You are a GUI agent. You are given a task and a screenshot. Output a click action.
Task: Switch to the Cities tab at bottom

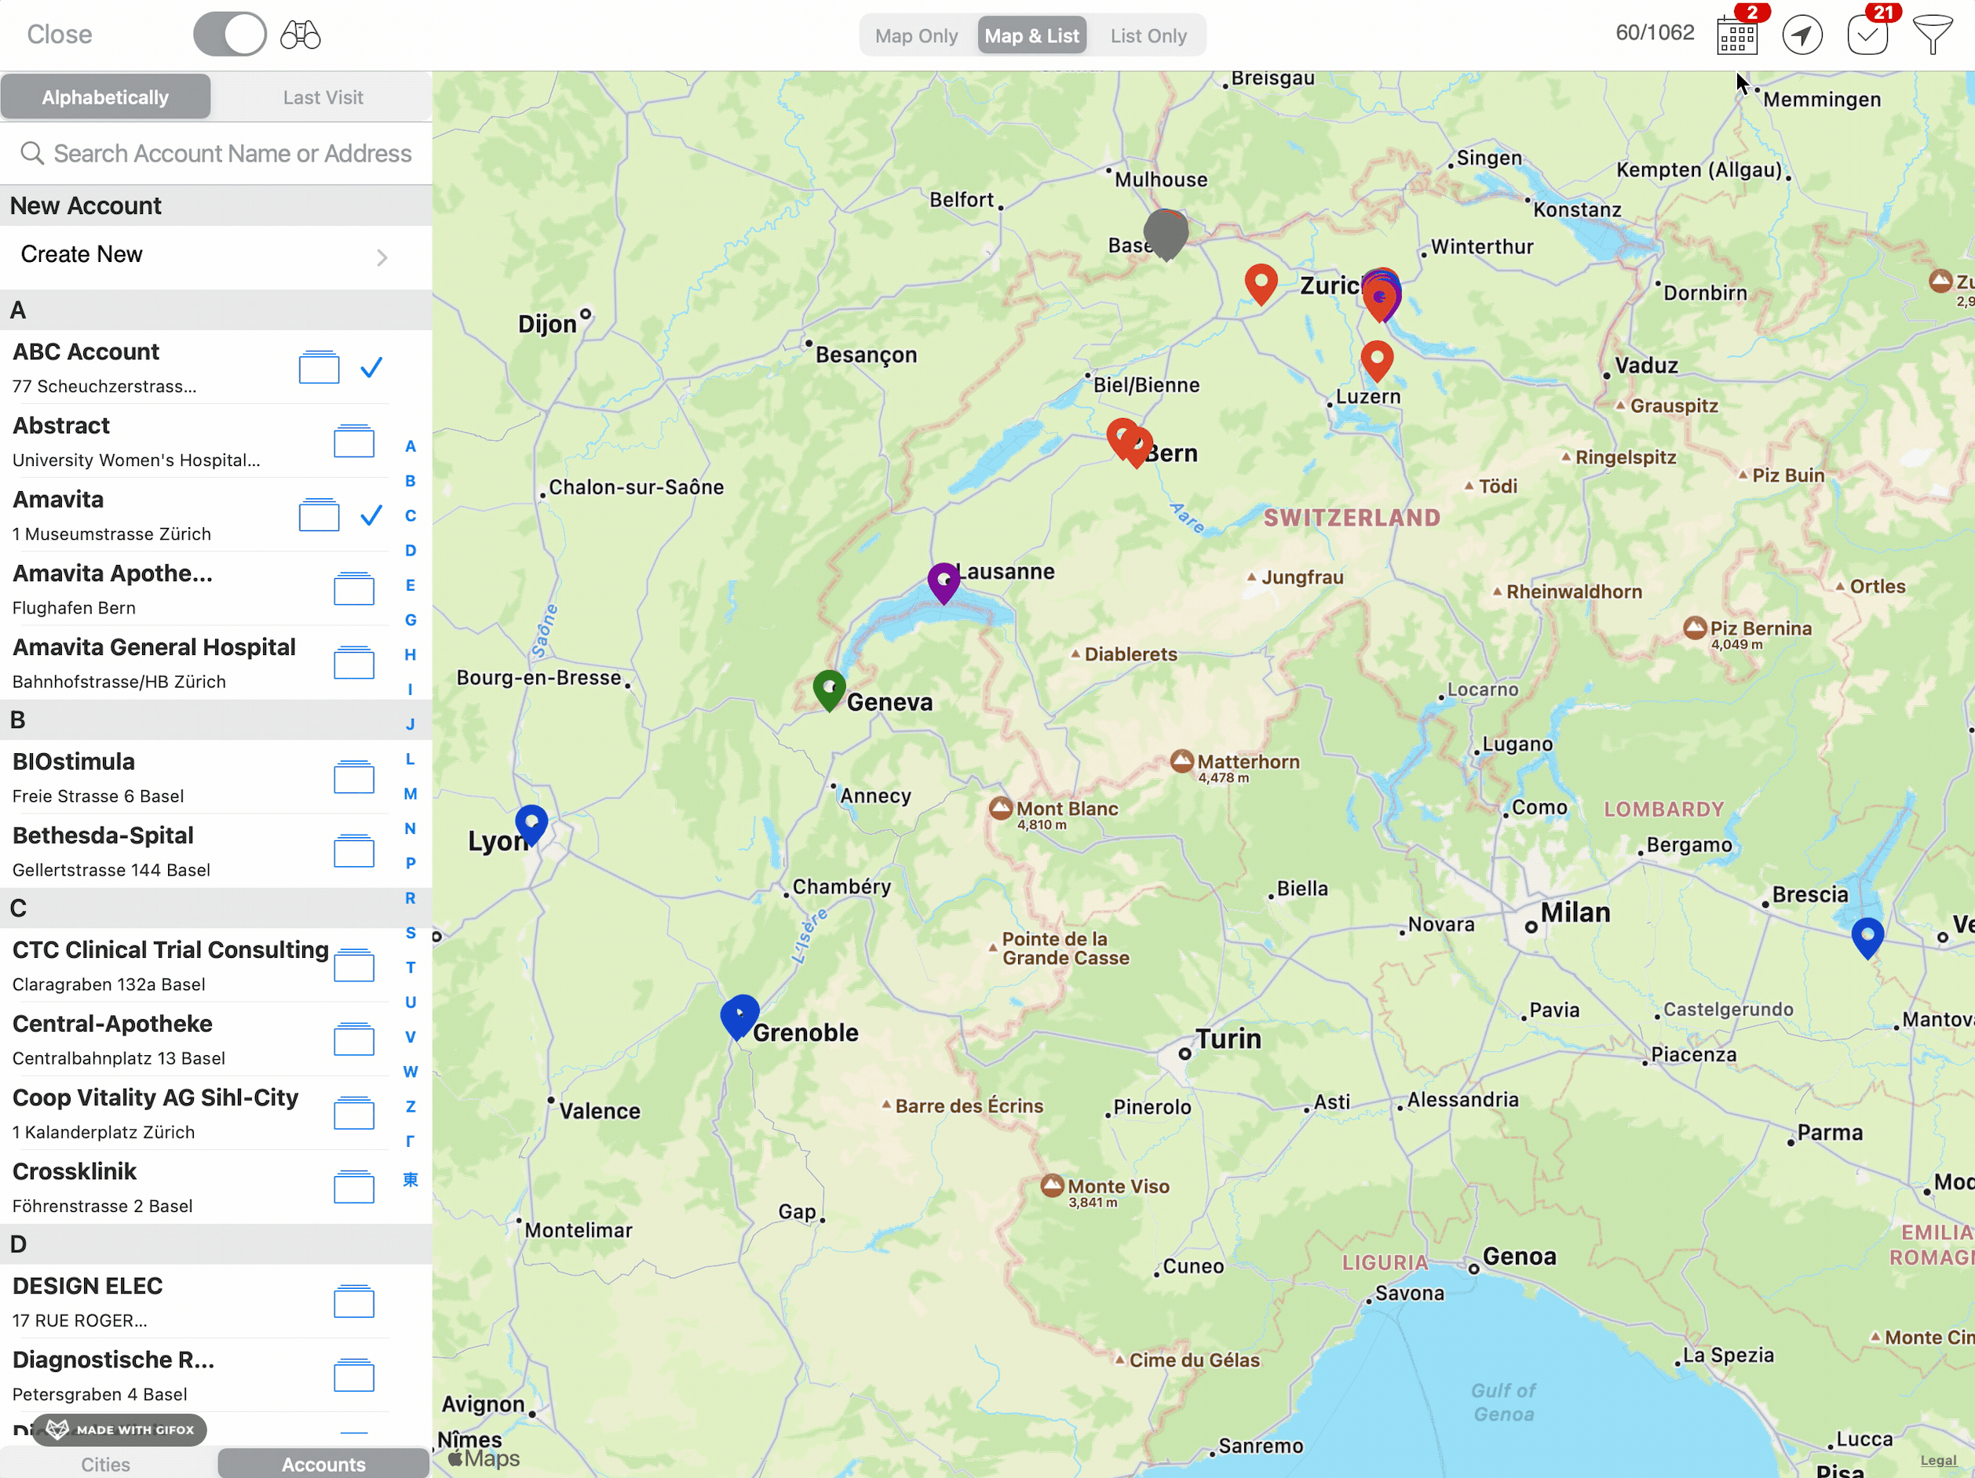coord(105,1464)
